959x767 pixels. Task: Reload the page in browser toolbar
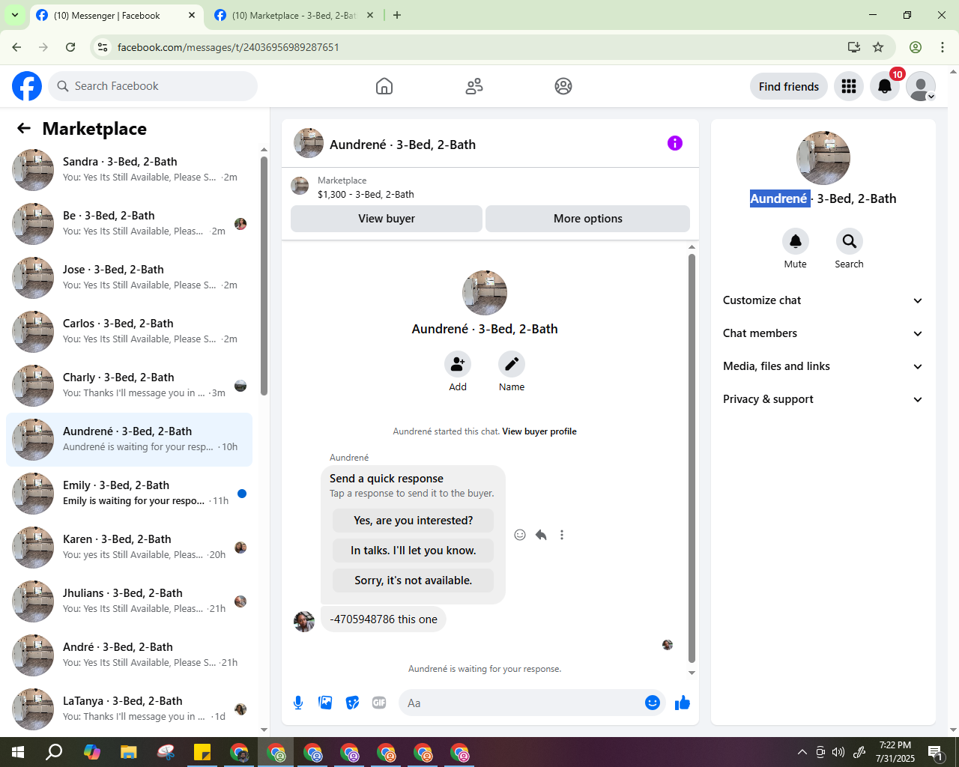point(70,47)
